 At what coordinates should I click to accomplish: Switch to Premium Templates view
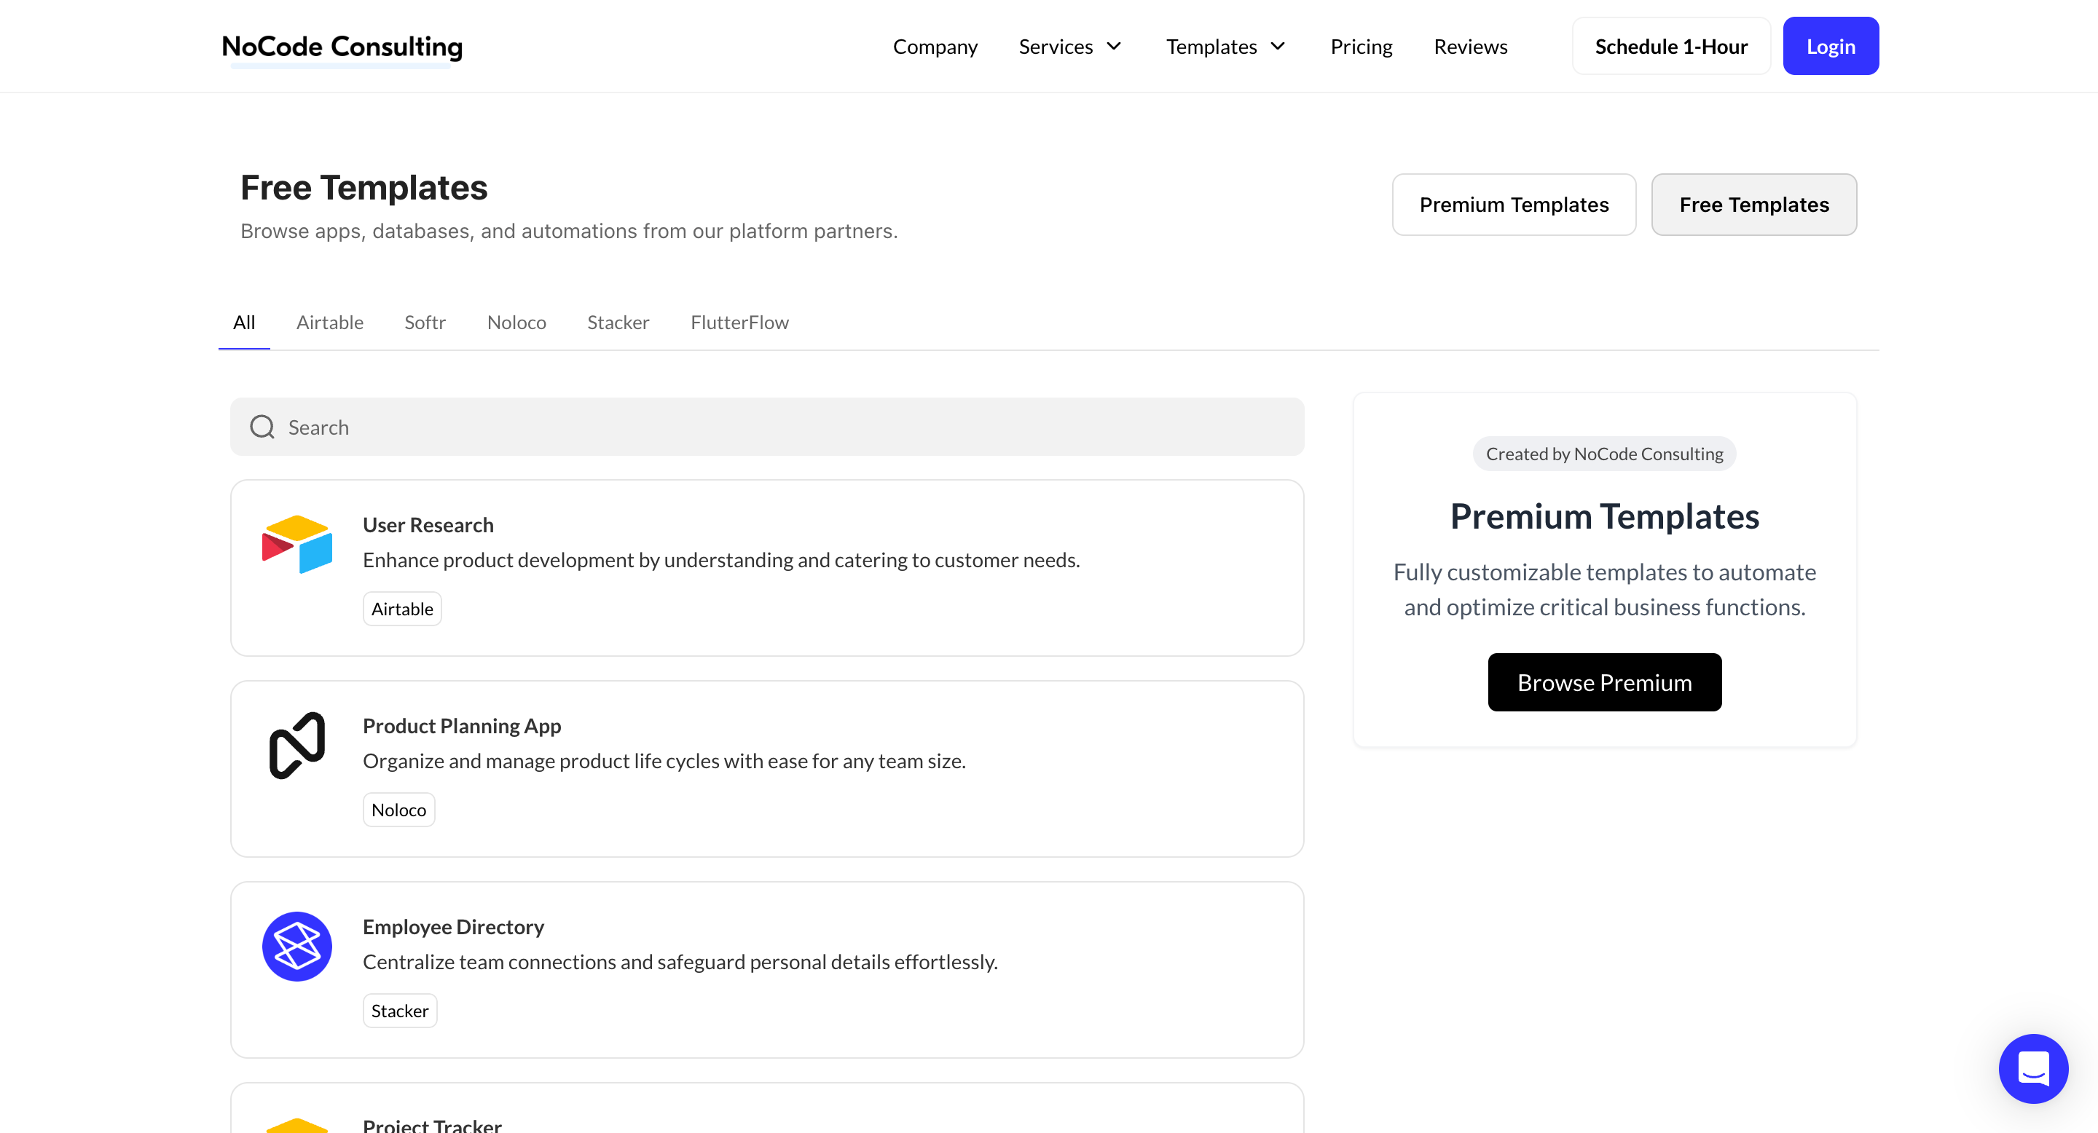pyautogui.click(x=1513, y=205)
